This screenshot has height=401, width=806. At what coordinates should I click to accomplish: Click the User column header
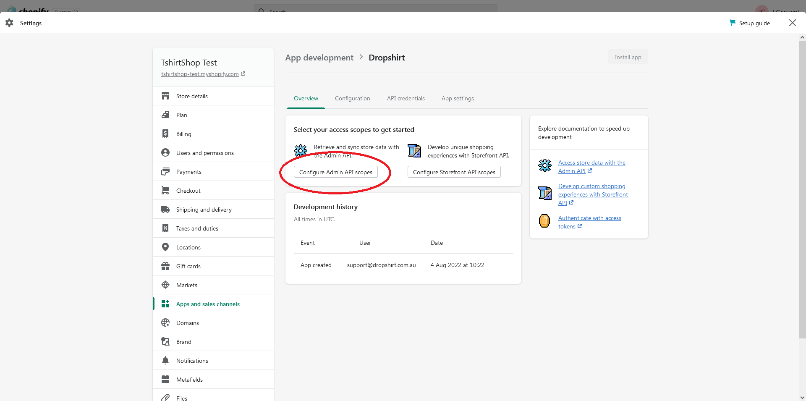click(x=365, y=243)
